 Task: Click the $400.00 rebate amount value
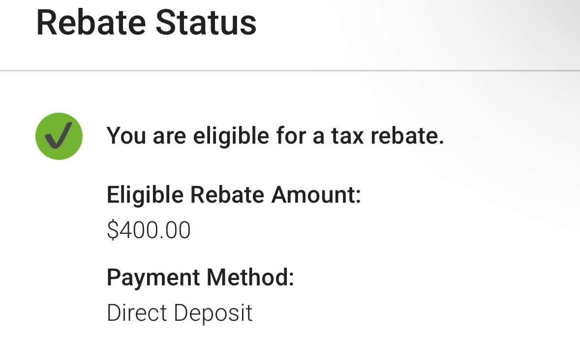149,230
